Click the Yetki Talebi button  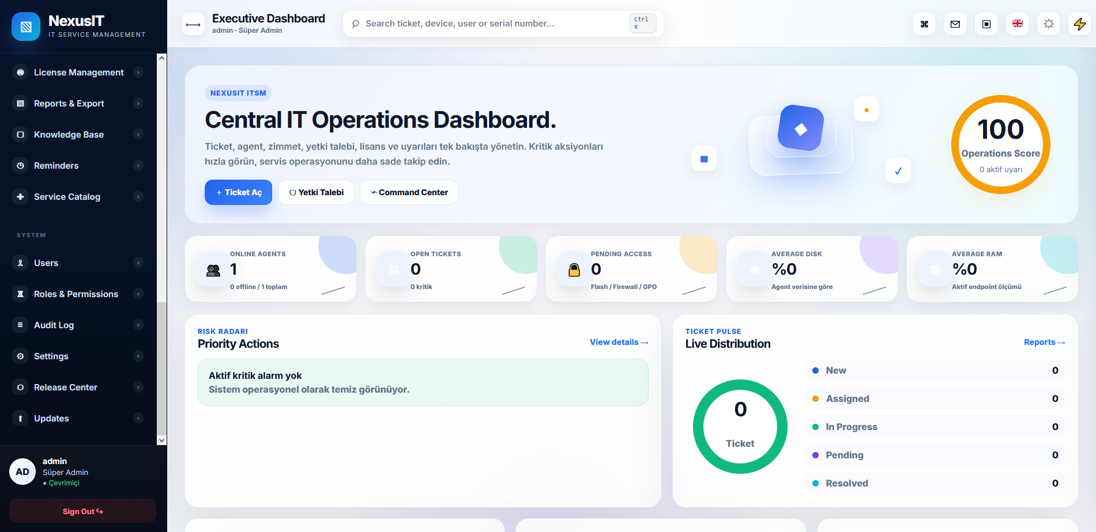316,192
